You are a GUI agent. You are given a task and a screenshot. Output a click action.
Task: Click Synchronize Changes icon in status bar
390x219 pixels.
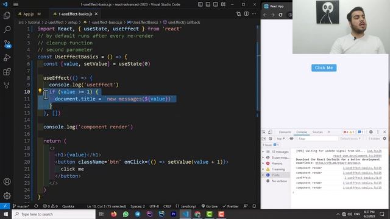37,206
